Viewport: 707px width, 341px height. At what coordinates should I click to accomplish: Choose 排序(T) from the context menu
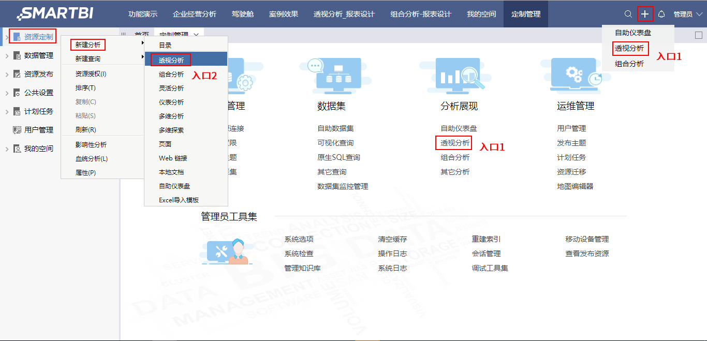tap(102, 88)
